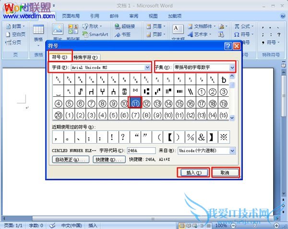Click the Cover Page (封面) button
This screenshot has width=288, height=229.
15,26
